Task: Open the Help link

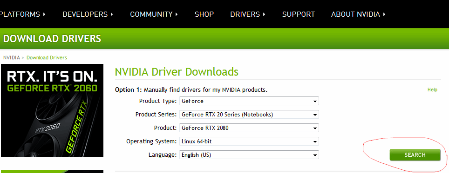Action: (x=432, y=90)
